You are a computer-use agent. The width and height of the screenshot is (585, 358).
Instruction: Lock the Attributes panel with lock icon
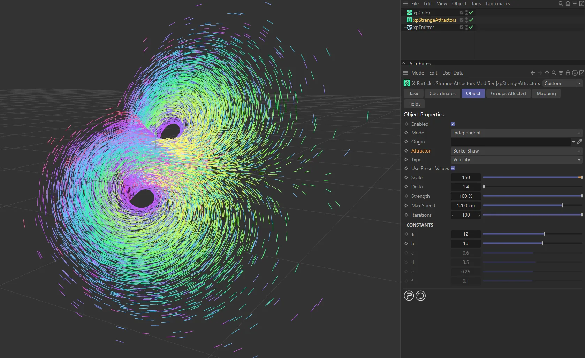568,73
